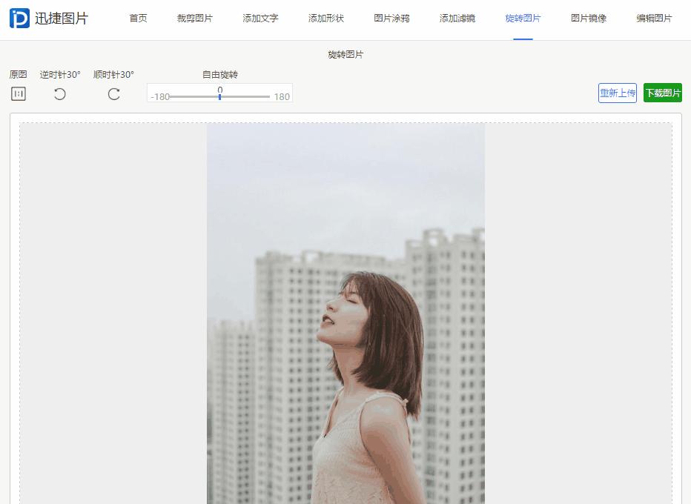Switch to the 裁剪图片 tab
691x504 pixels.
point(195,18)
